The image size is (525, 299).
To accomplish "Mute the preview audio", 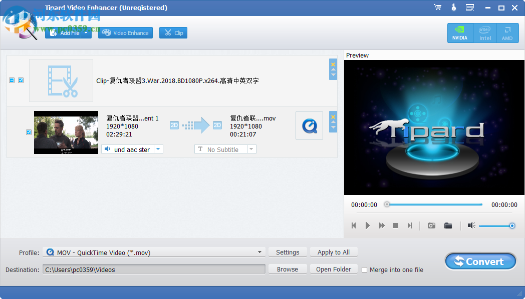I will (471, 225).
